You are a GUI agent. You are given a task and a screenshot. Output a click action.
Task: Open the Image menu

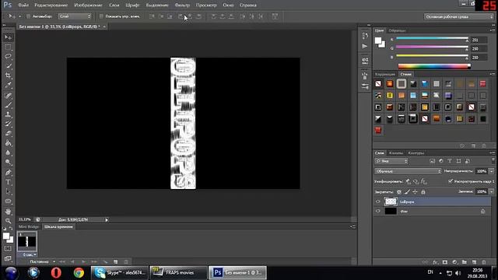(x=88, y=5)
